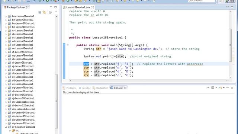Maximize the Console panel
The image size is (238, 134).
coord(232,88)
